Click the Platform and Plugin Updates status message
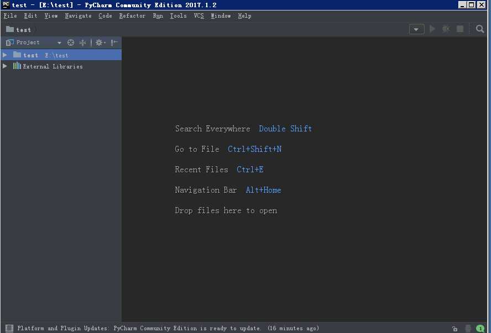 (168, 328)
